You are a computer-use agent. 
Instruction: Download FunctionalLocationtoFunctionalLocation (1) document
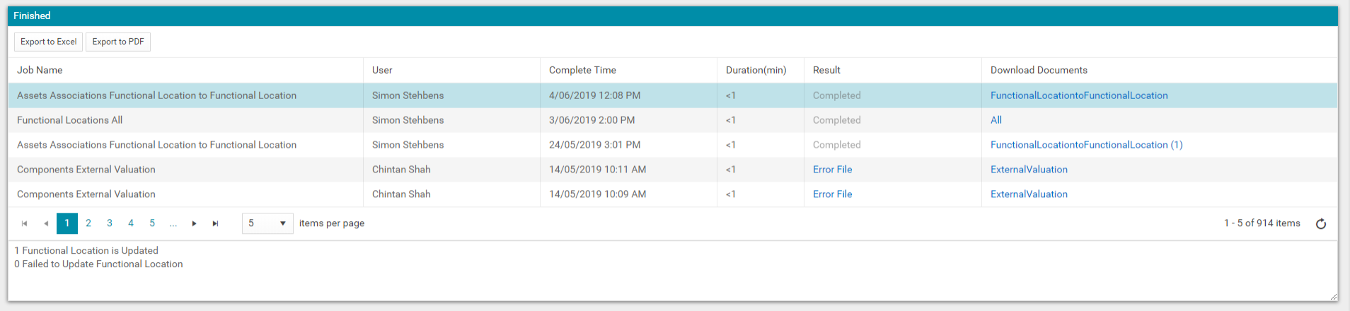point(1086,145)
